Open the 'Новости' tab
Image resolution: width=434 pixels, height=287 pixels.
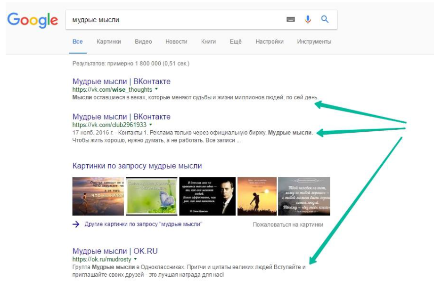pyautogui.click(x=176, y=42)
